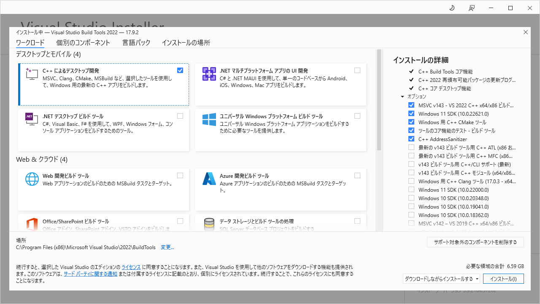This screenshot has height=304, width=540.
Task: Click the Web 開発ビルド ツール globe icon
Action: pos(32,179)
